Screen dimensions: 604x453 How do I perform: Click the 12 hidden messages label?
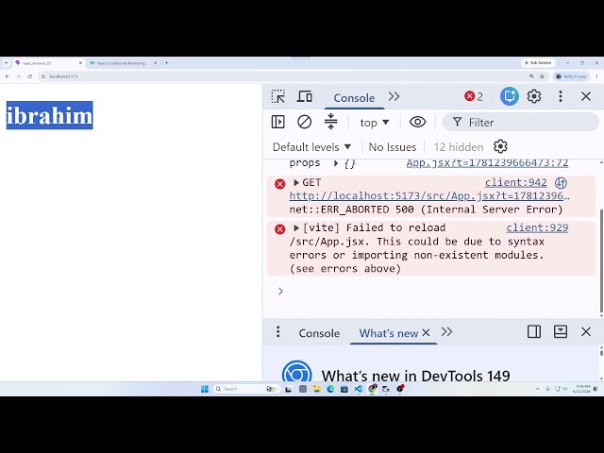(459, 147)
